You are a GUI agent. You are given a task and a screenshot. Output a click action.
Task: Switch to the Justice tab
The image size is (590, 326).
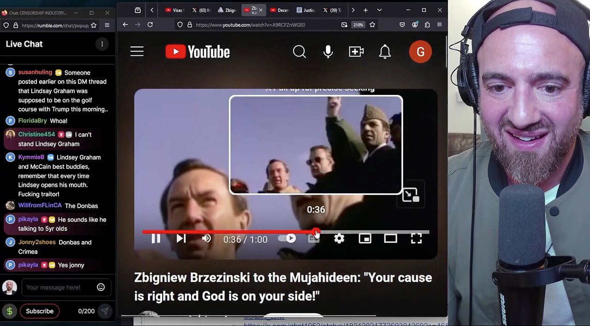(x=305, y=10)
